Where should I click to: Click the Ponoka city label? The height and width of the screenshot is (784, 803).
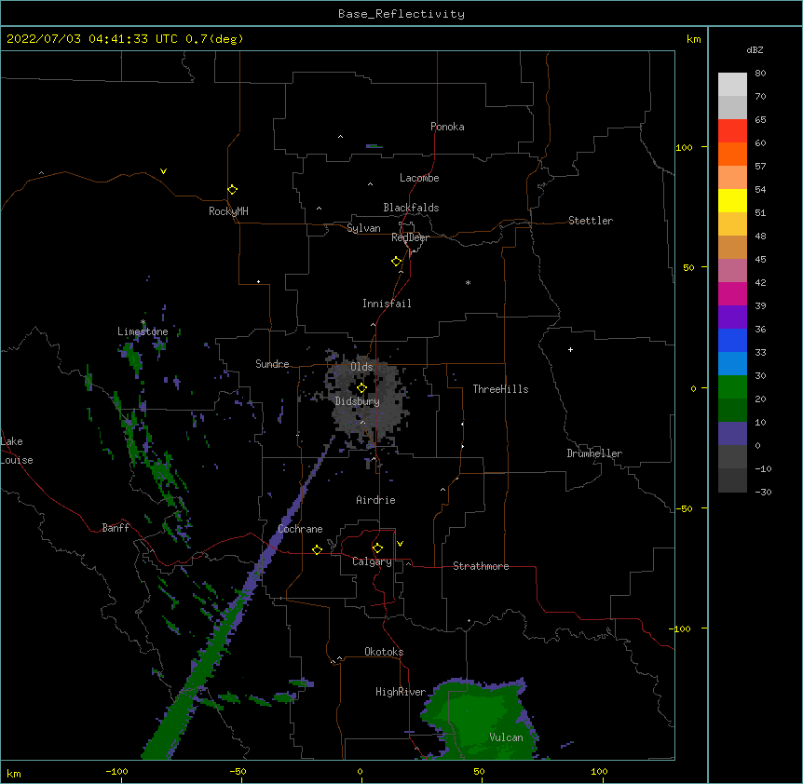[447, 127]
